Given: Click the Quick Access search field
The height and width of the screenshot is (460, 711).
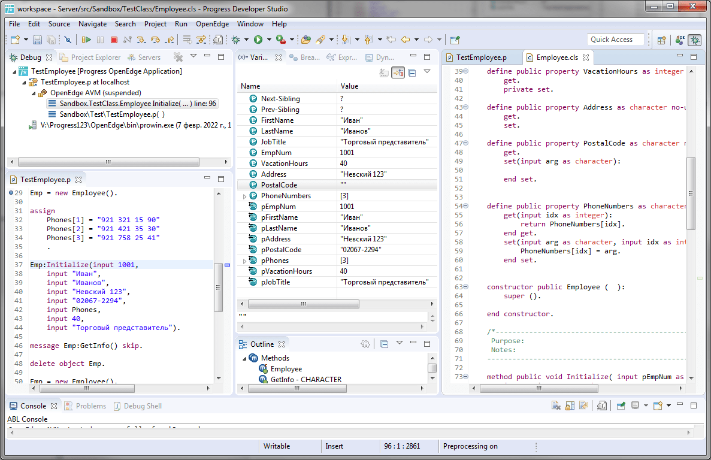Looking at the screenshot, I should pos(615,40).
